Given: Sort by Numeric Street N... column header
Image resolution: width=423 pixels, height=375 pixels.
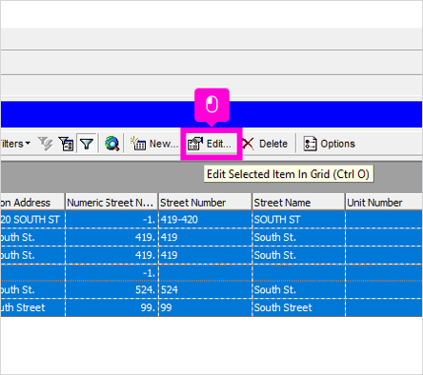Looking at the screenshot, I should pyautogui.click(x=111, y=202).
